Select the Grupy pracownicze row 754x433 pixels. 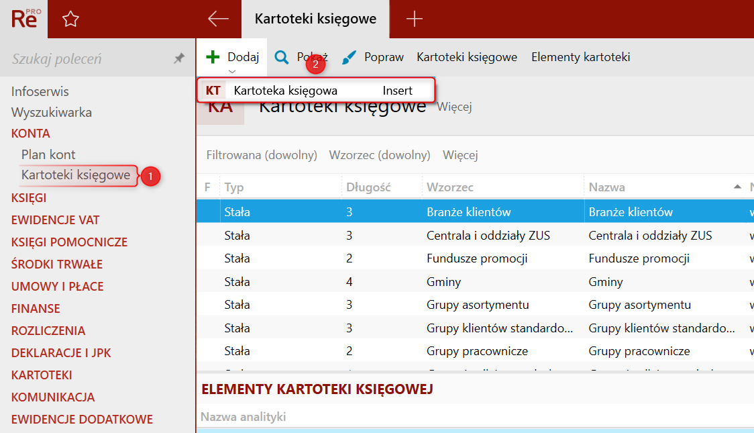[475, 350]
